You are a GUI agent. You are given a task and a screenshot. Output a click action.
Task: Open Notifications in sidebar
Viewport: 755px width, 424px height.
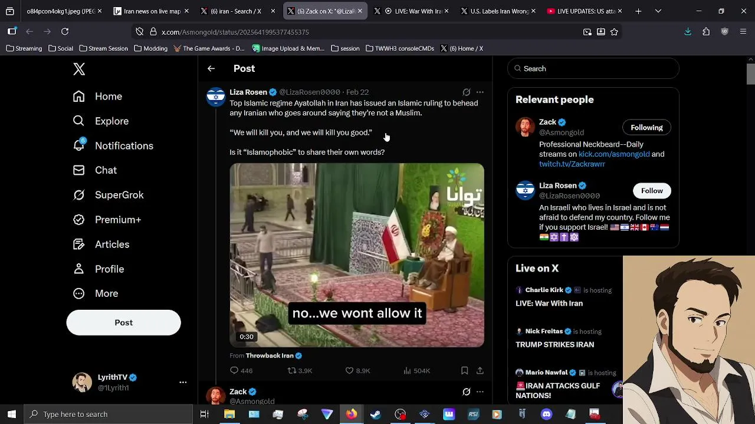coord(113,146)
